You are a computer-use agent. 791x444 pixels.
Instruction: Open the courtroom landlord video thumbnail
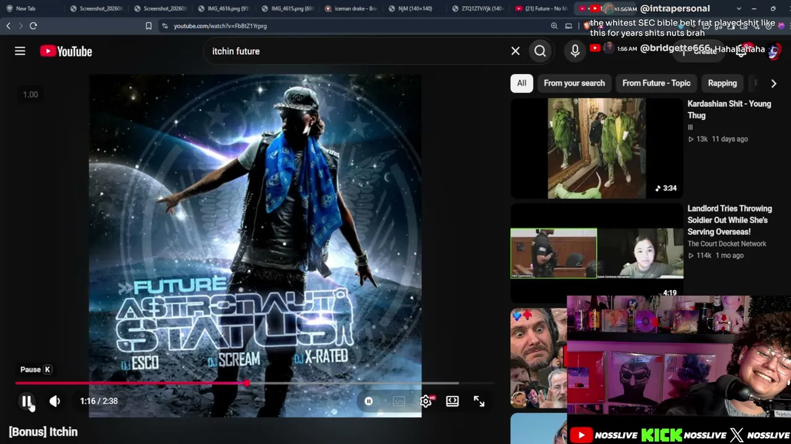(x=597, y=253)
